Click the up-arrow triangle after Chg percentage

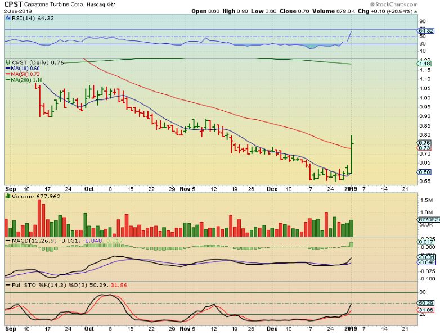(x=416, y=11)
